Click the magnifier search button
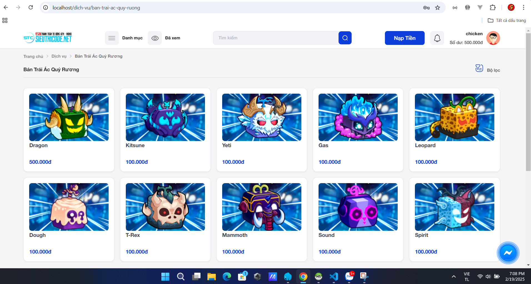This screenshot has width=531, height=284. [x=345, y=38]
